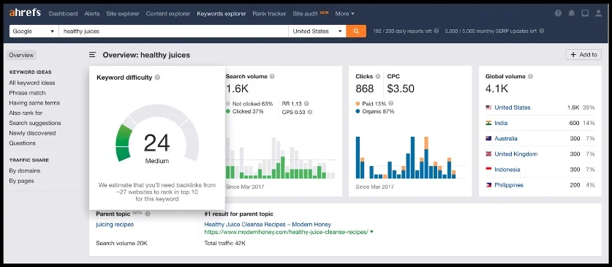Click the grey Not clicked 63% legend dot
This screenshot has width=612, height=267.
[228, 104]
